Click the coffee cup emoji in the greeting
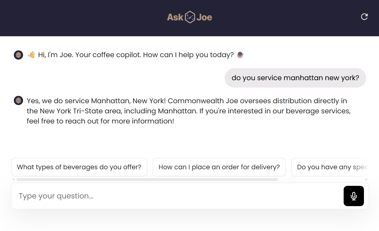Viewport: 379px width, 231px height. (x=240, y=55)
